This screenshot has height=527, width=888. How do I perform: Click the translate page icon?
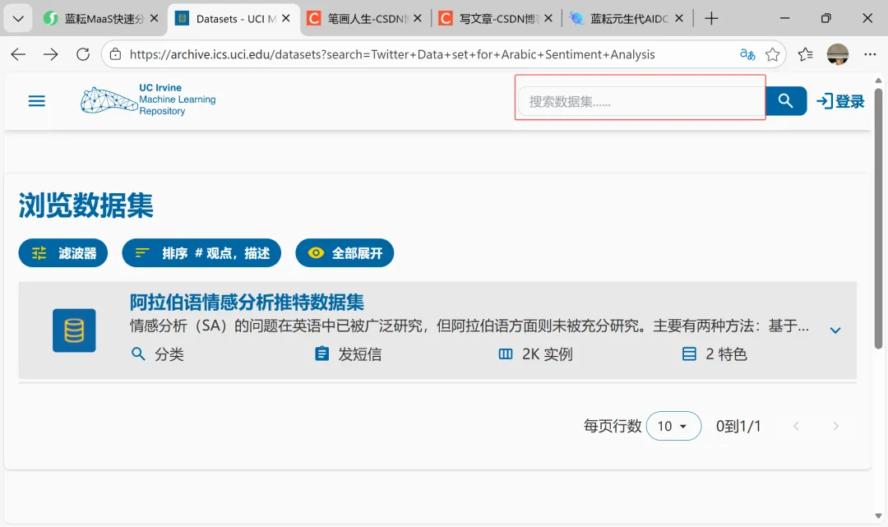tap(747, 54)
